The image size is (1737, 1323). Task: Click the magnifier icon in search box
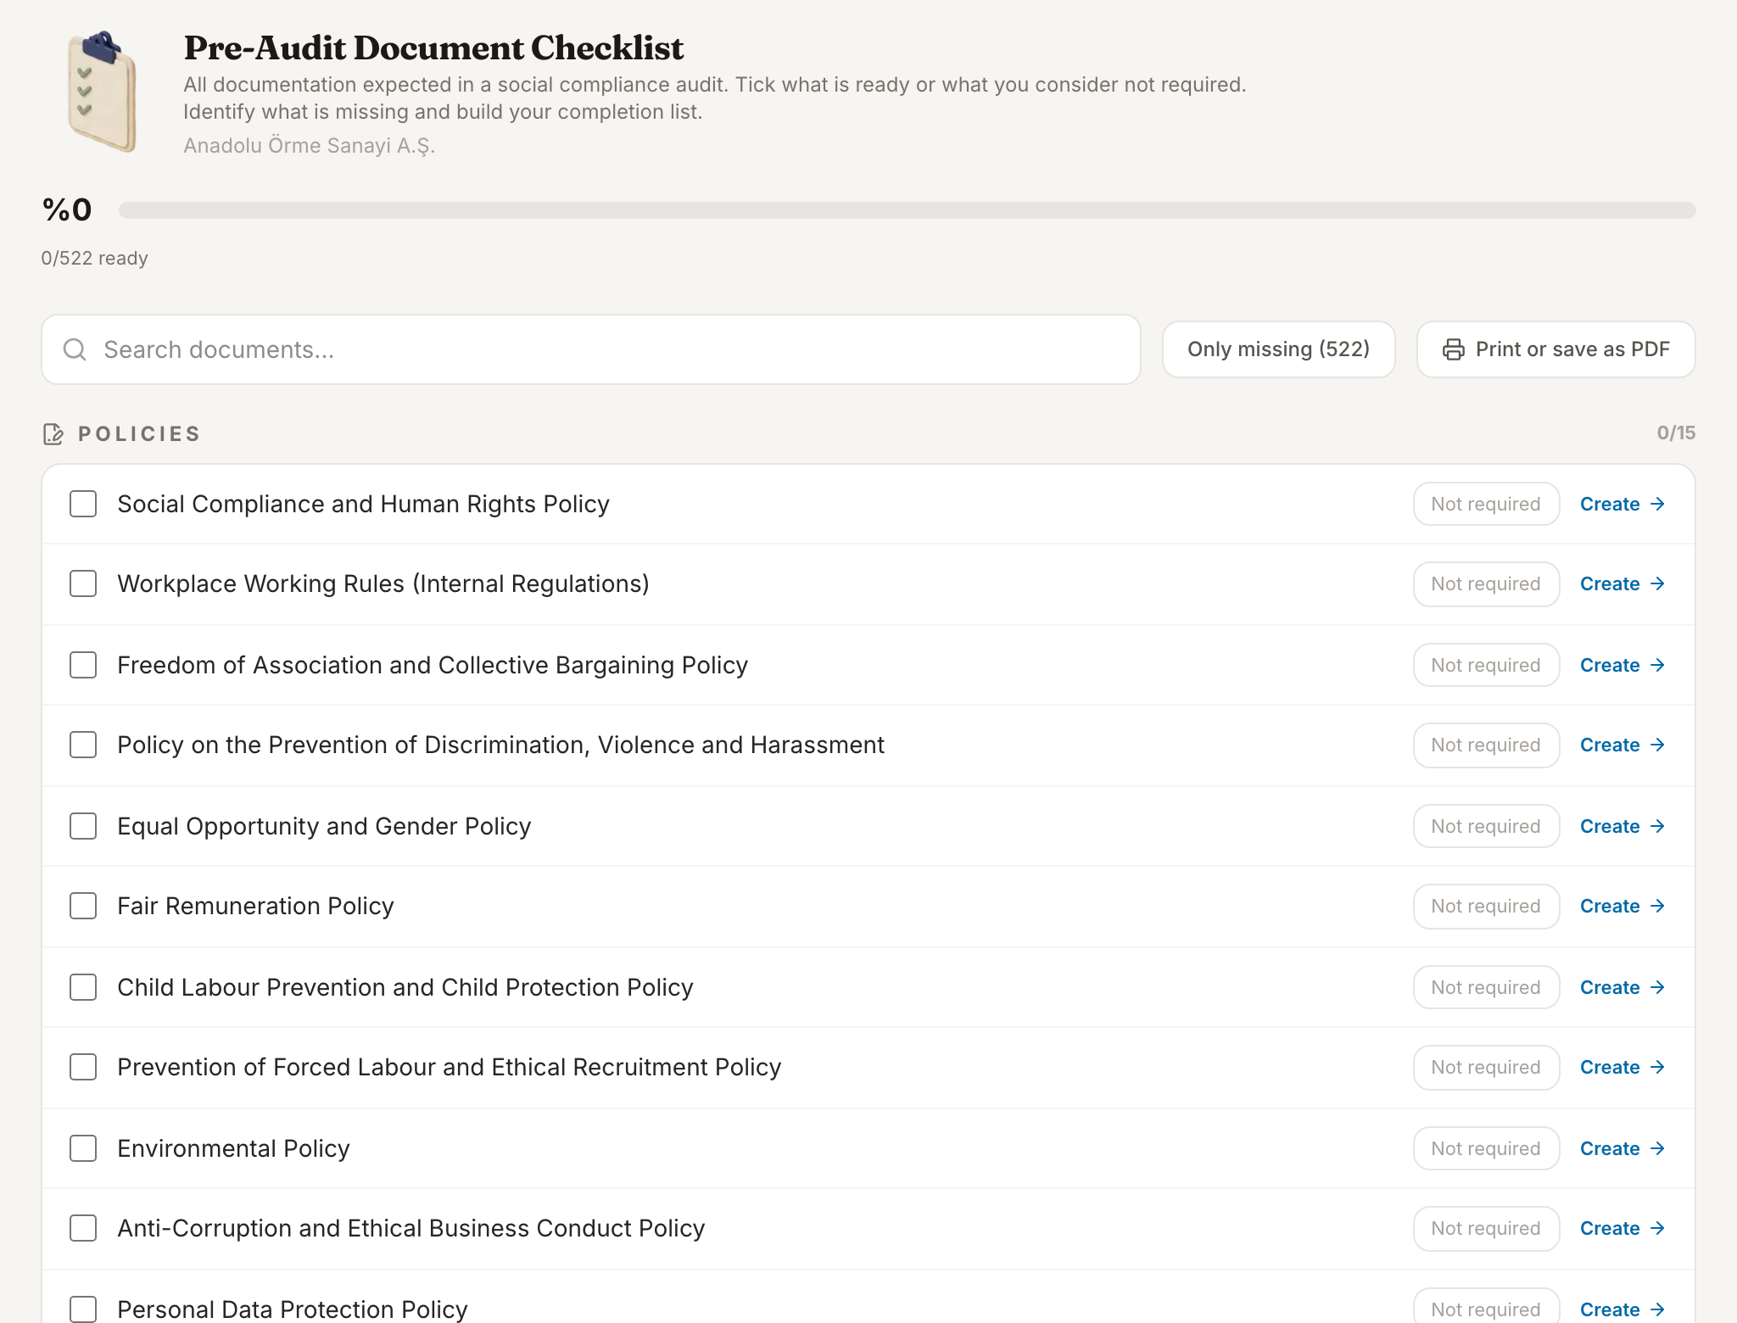point(75,349)
